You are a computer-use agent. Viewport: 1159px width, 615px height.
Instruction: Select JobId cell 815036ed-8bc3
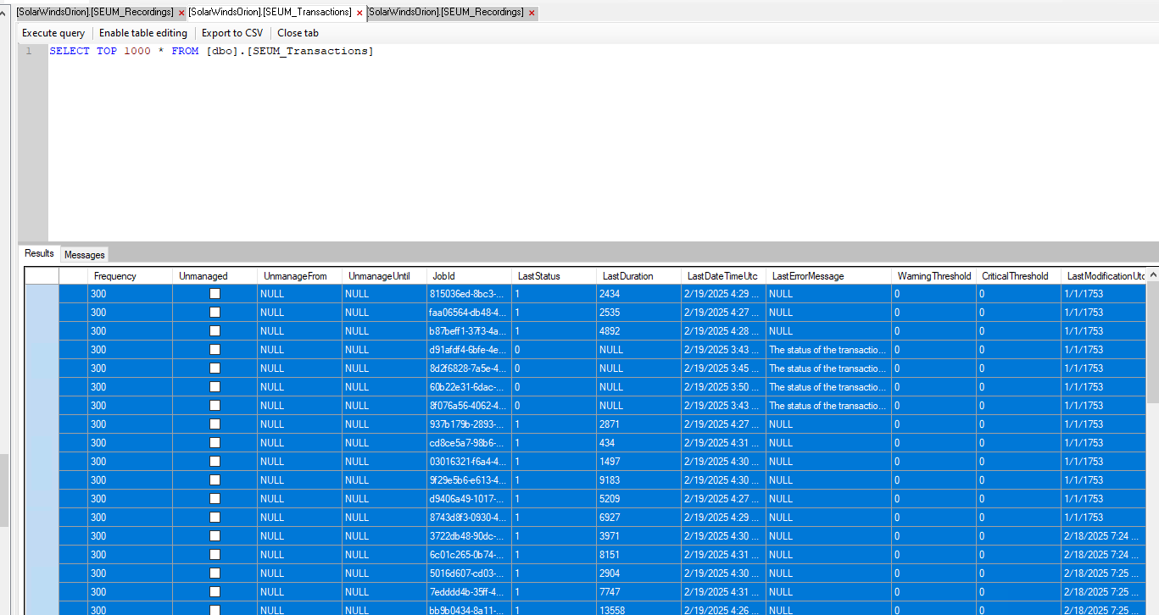469,294
